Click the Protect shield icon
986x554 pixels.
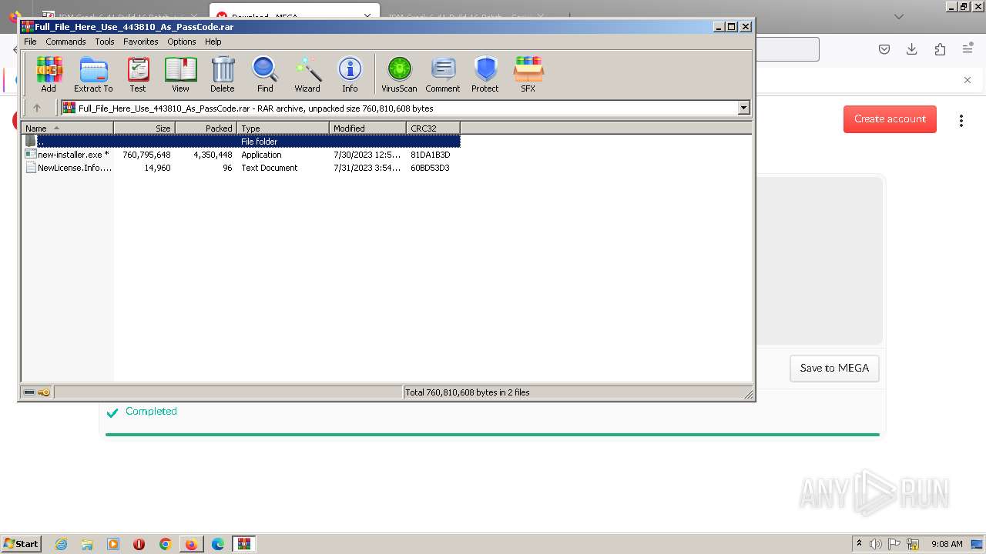(x=485, y=75)
